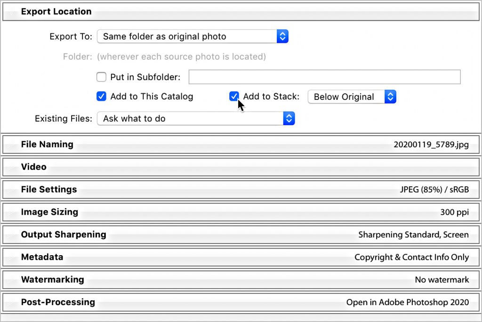The height and width of the screenshot is (322, 482).
Task: Enable the Put in Subfolder checkbox
Action: tap(102, 77)
